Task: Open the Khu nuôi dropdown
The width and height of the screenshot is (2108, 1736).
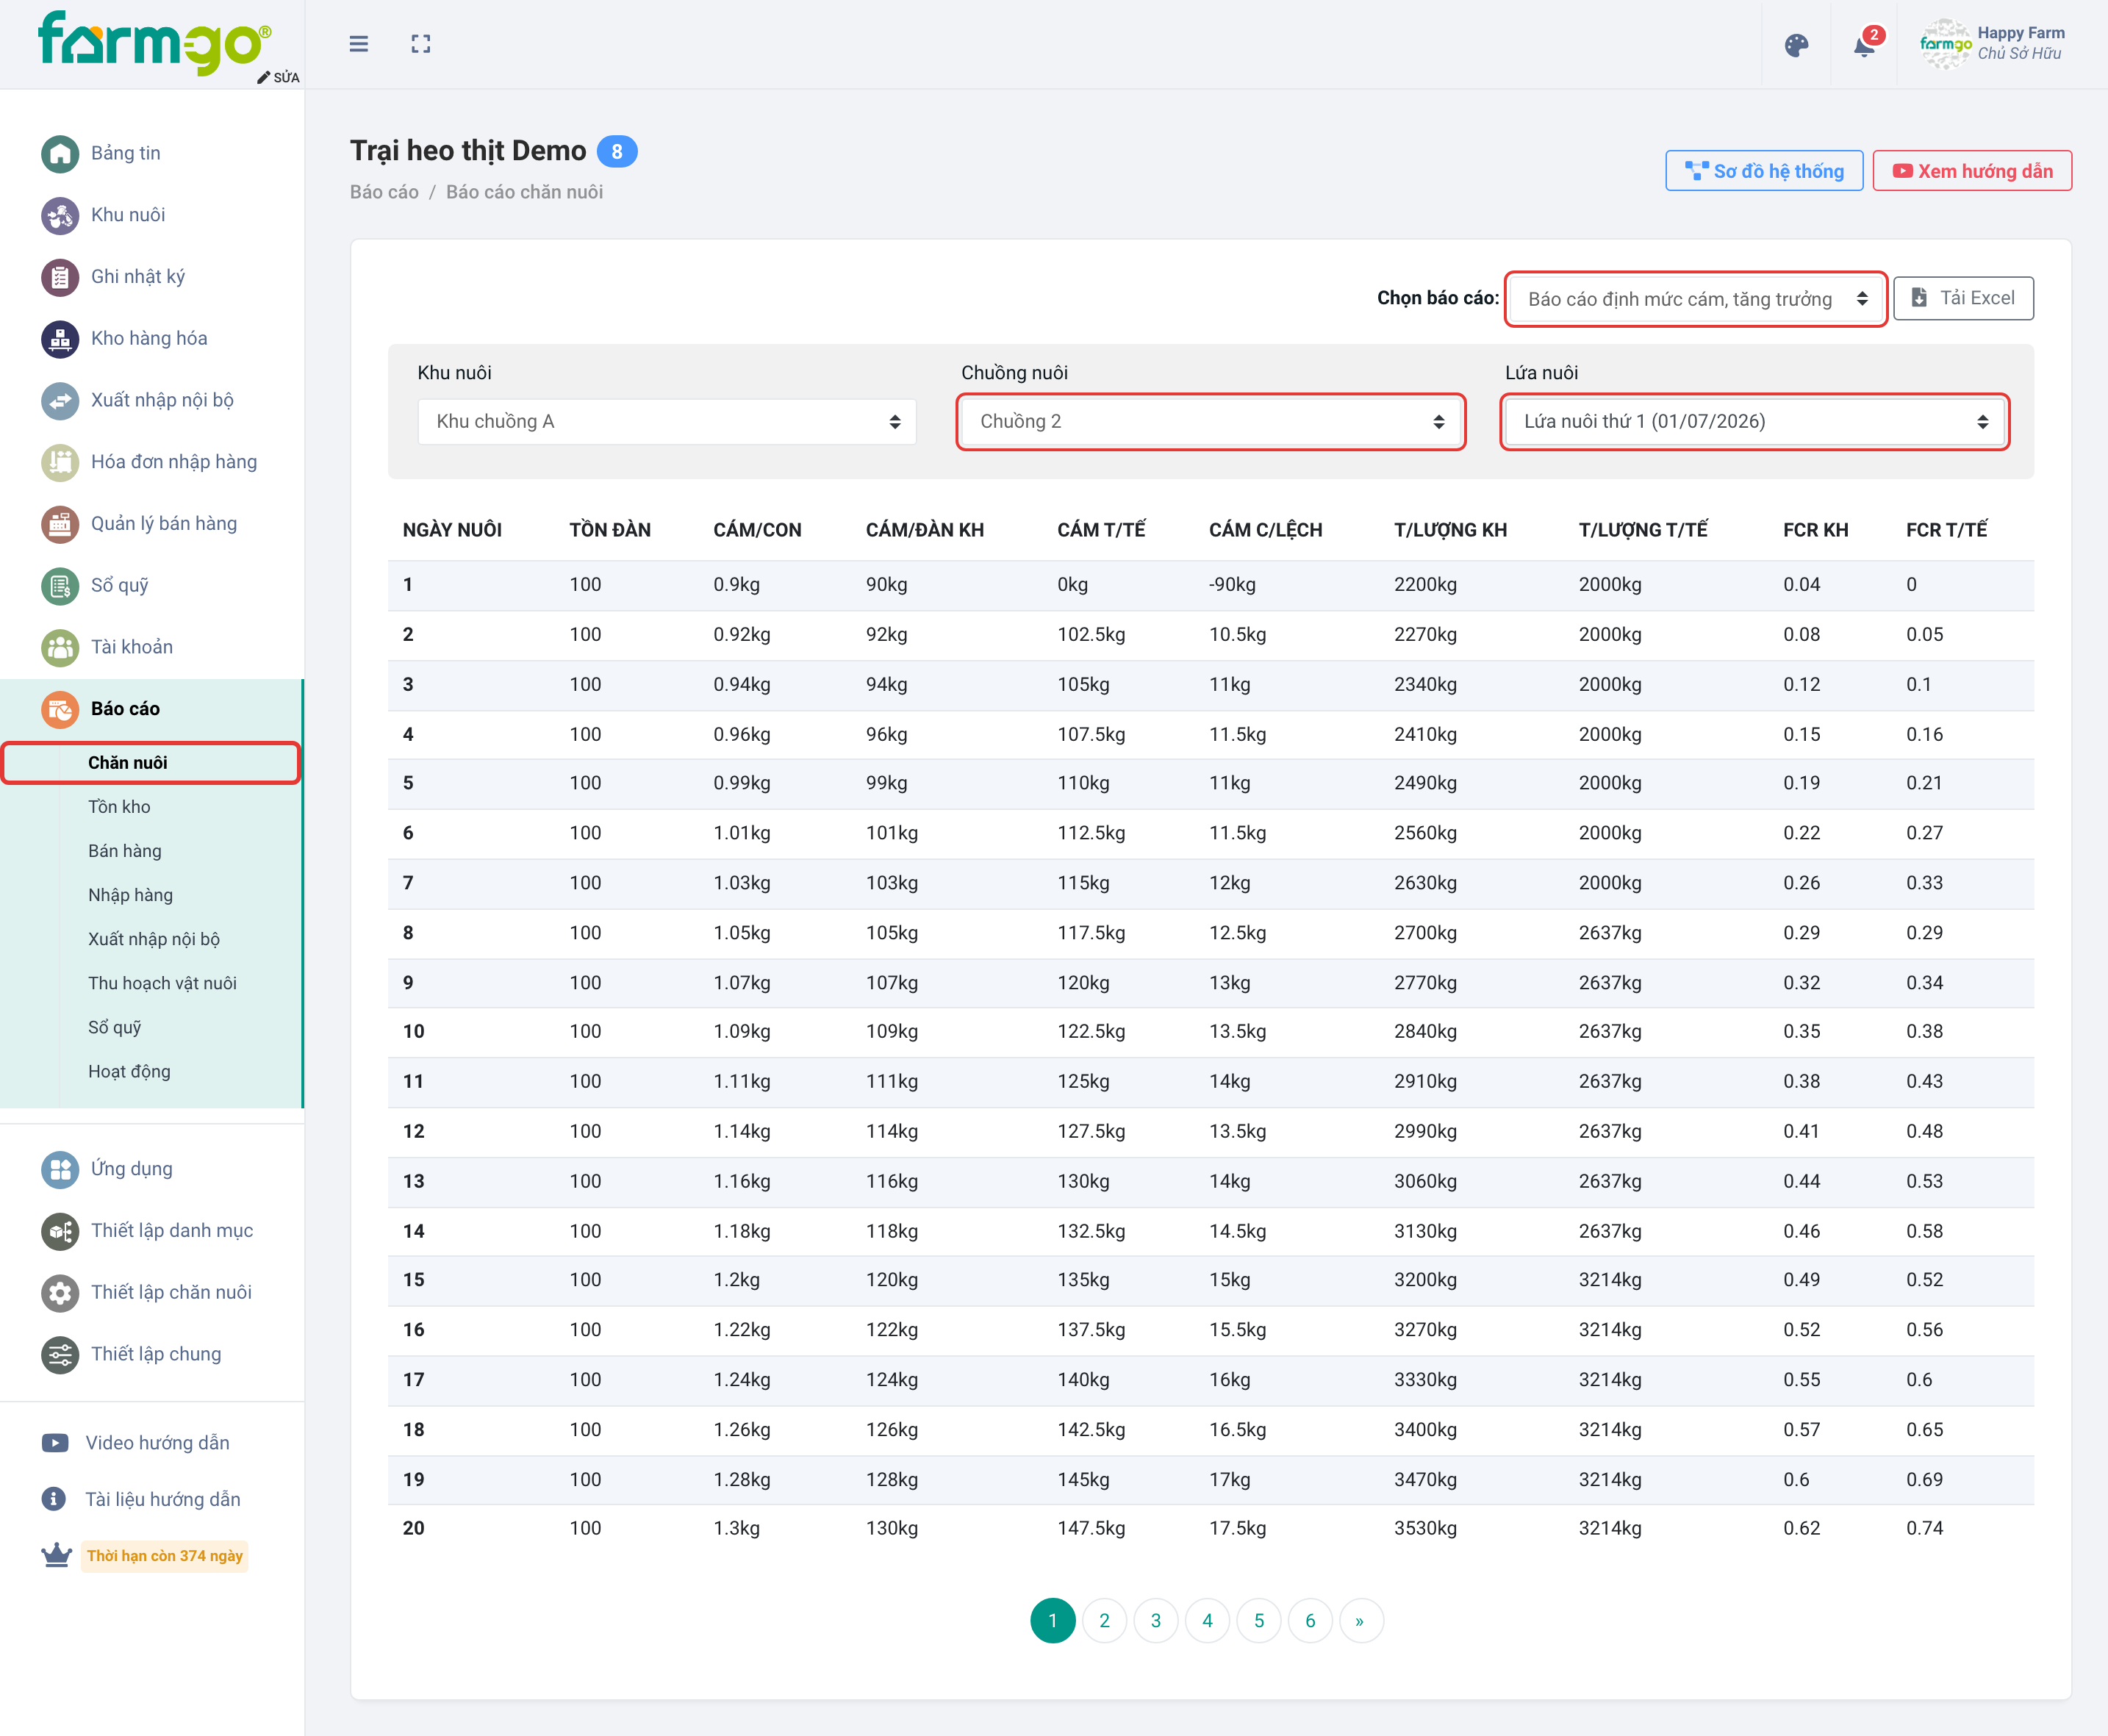Action: [x=667, y=422]
